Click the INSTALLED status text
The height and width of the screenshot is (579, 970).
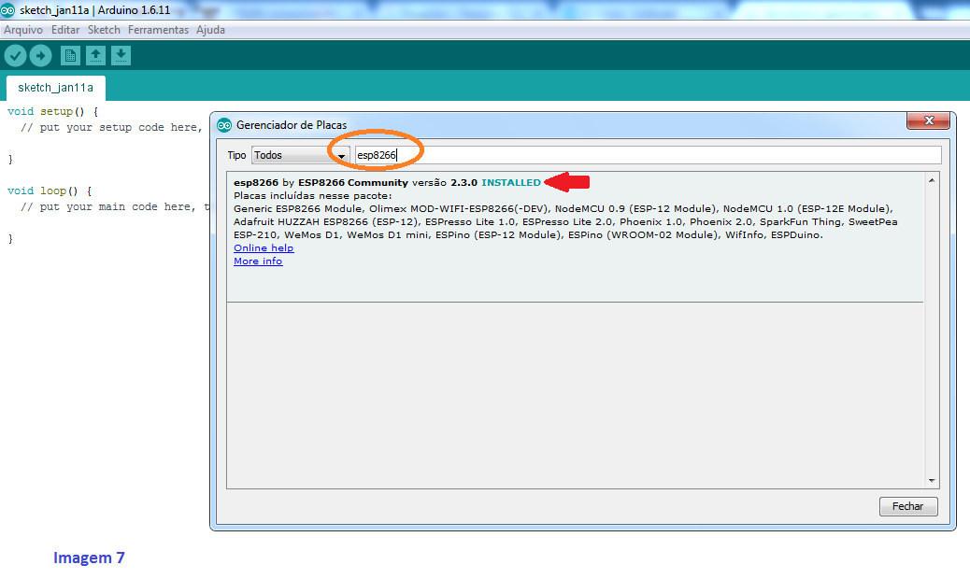tap(511, 182)
